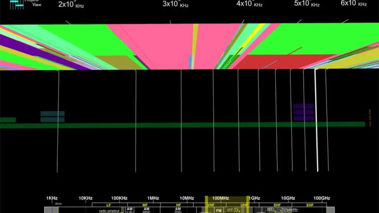Click the Projects View icon

pos(16,4)
